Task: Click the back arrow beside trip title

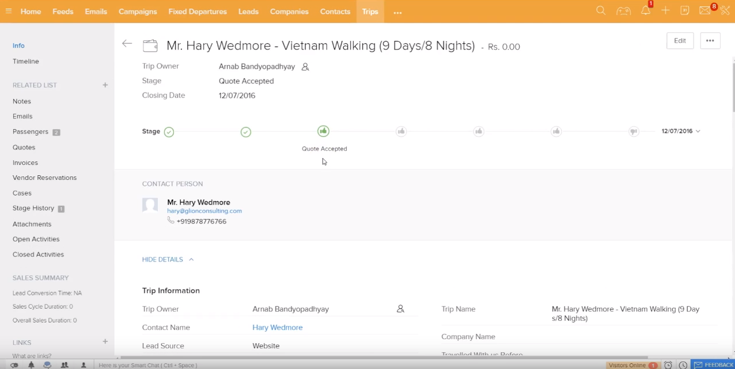Action: pyautogui.click(x=127, y=44)
